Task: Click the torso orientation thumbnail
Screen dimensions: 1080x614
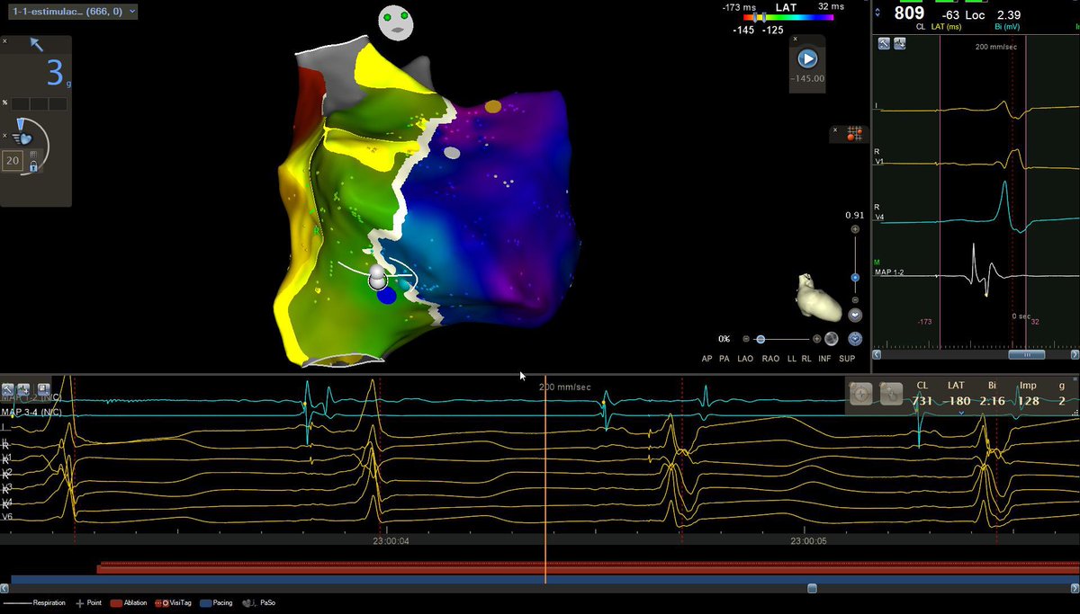Action: coord(819,299)
